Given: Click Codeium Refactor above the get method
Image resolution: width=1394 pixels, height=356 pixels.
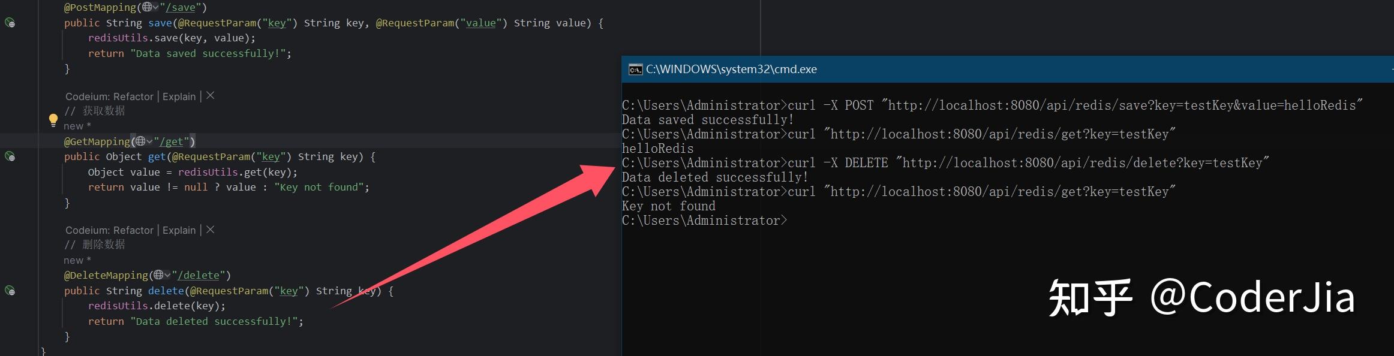Looking at the screenshot, I should coord(133,96).
